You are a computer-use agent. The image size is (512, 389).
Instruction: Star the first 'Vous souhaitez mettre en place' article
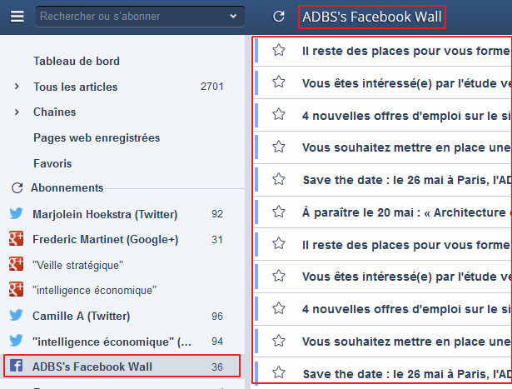279,147
